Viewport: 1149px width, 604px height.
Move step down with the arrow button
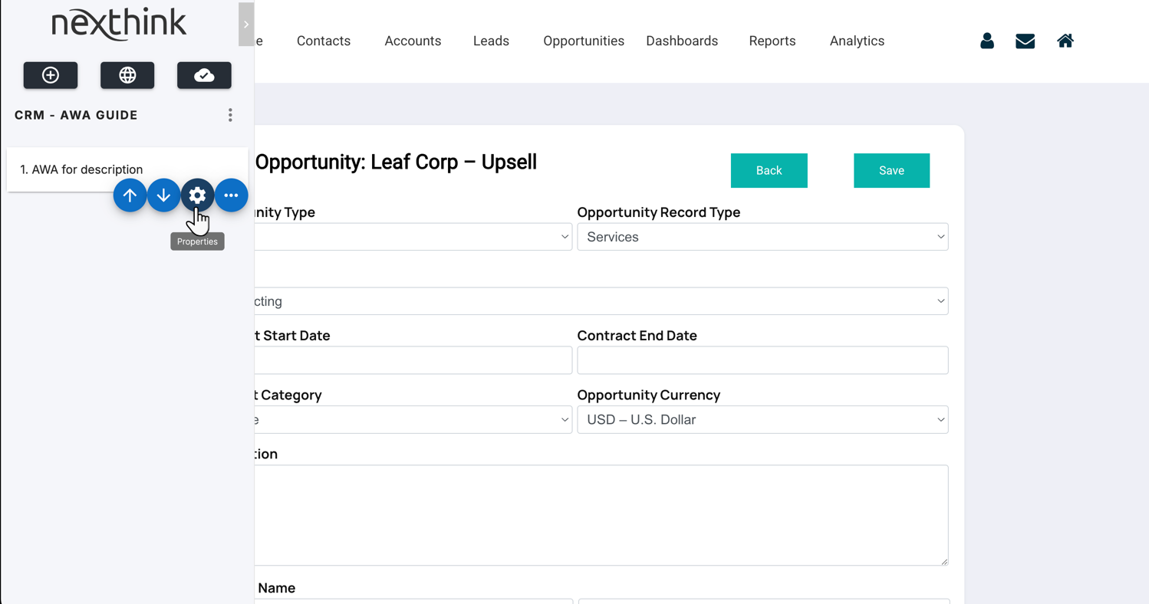(163, 195)
